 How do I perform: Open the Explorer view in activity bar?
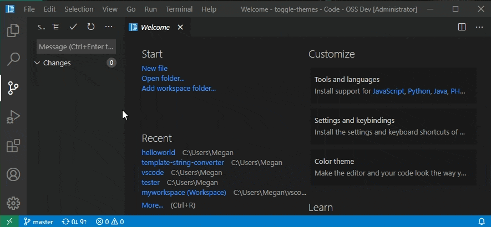(x=13, y=30)
